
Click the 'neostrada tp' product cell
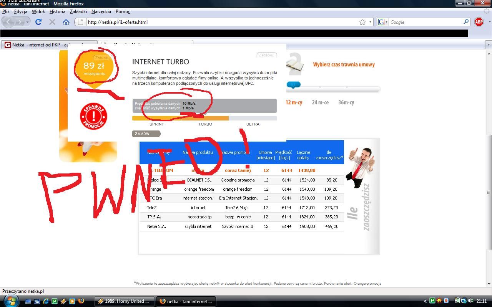pos(199,217)
